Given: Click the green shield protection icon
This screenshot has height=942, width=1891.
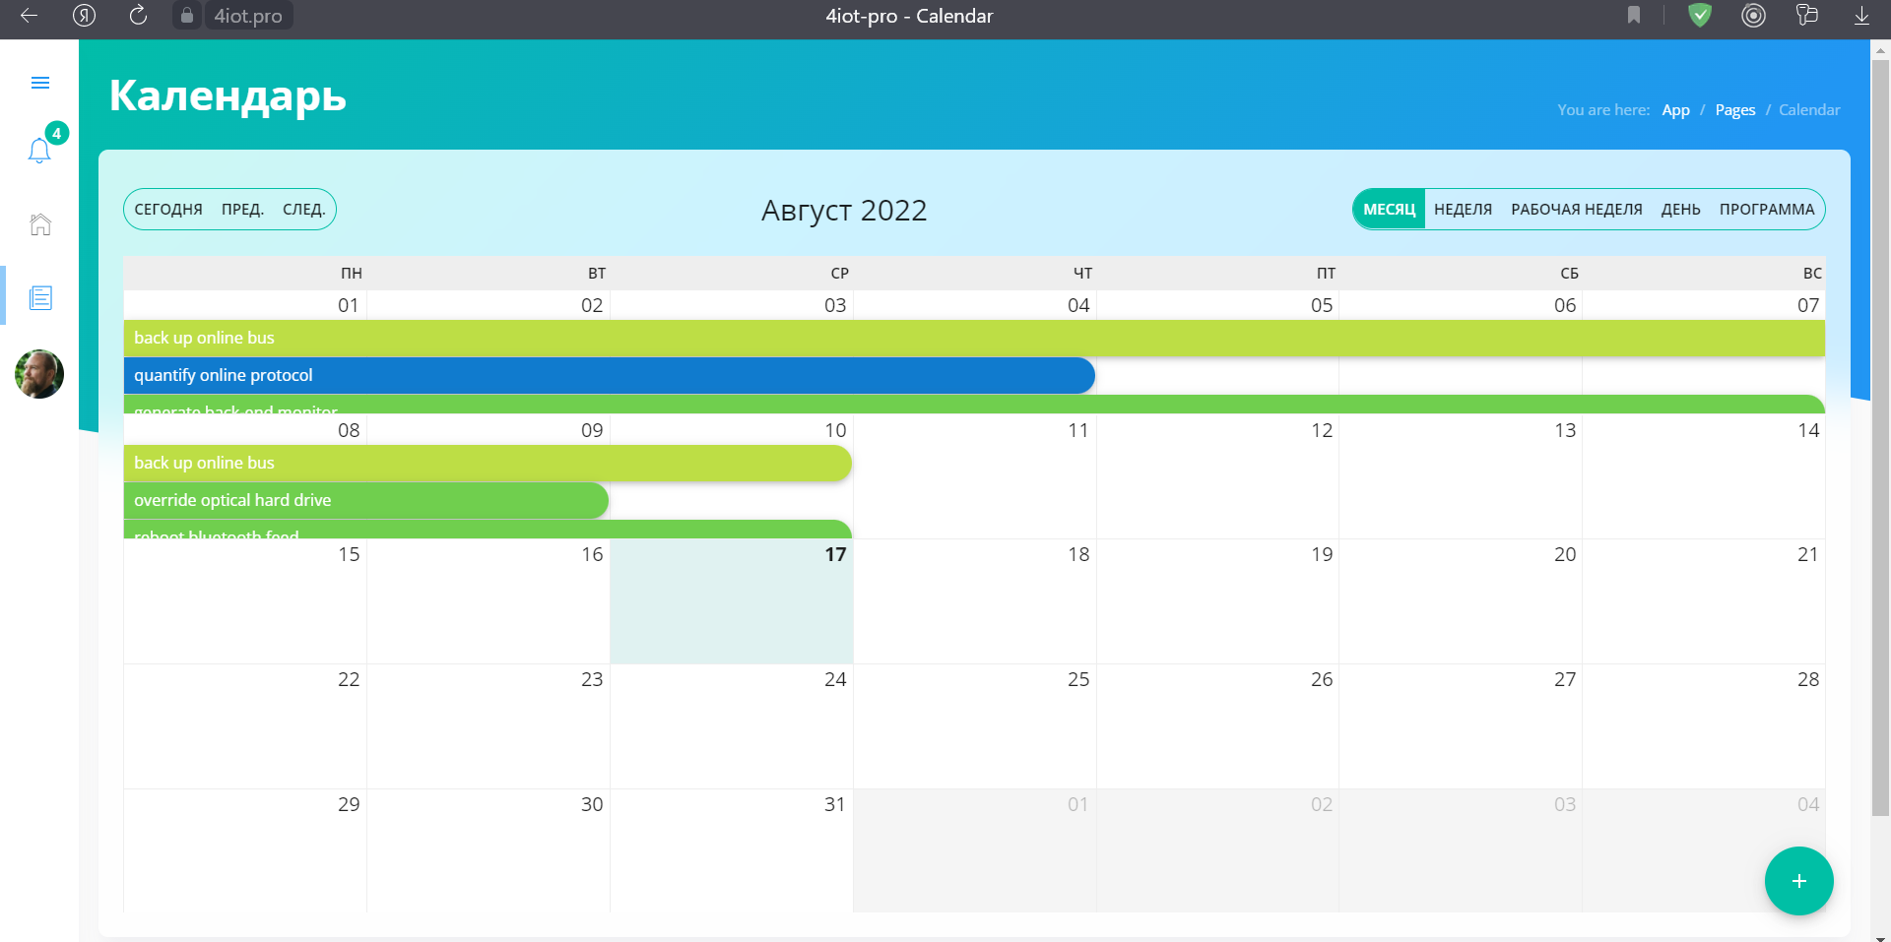Looking at the screenshot, I should 1700,16.
